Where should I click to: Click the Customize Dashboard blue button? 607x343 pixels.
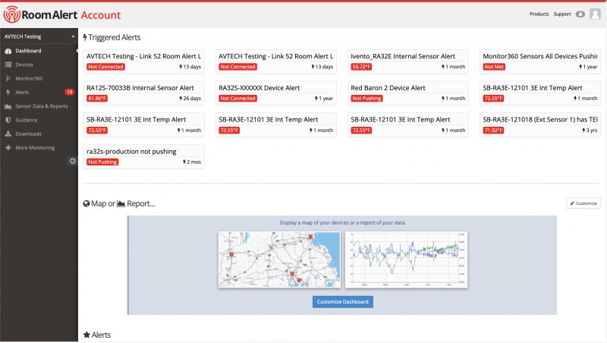[x=343, y=301]
